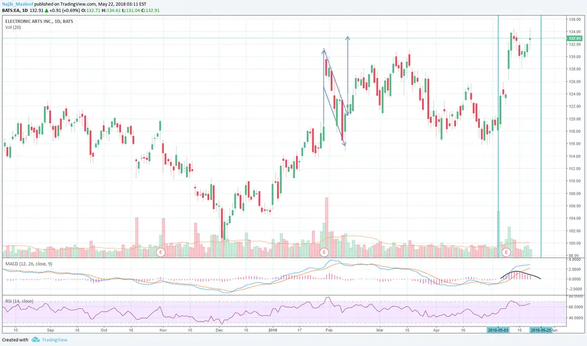Click the BATS:EA, 1D symbol text
The image size is (587, 346).
(x=15, y=11)
